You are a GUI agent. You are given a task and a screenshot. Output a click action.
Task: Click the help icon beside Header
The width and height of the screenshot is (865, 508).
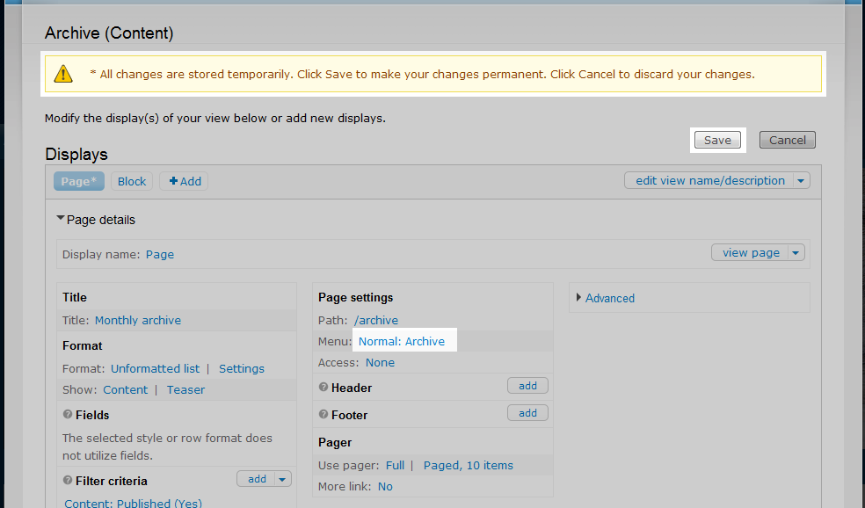pyautogui.click(x=323, y=388)
